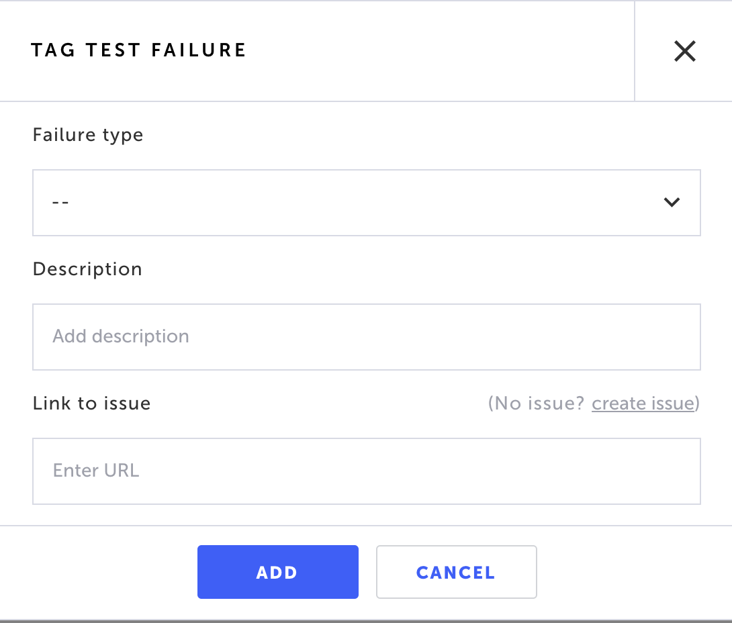732x623 pixels.
Task: Click the "Enter URL" placeholder text
Action: 96,471
